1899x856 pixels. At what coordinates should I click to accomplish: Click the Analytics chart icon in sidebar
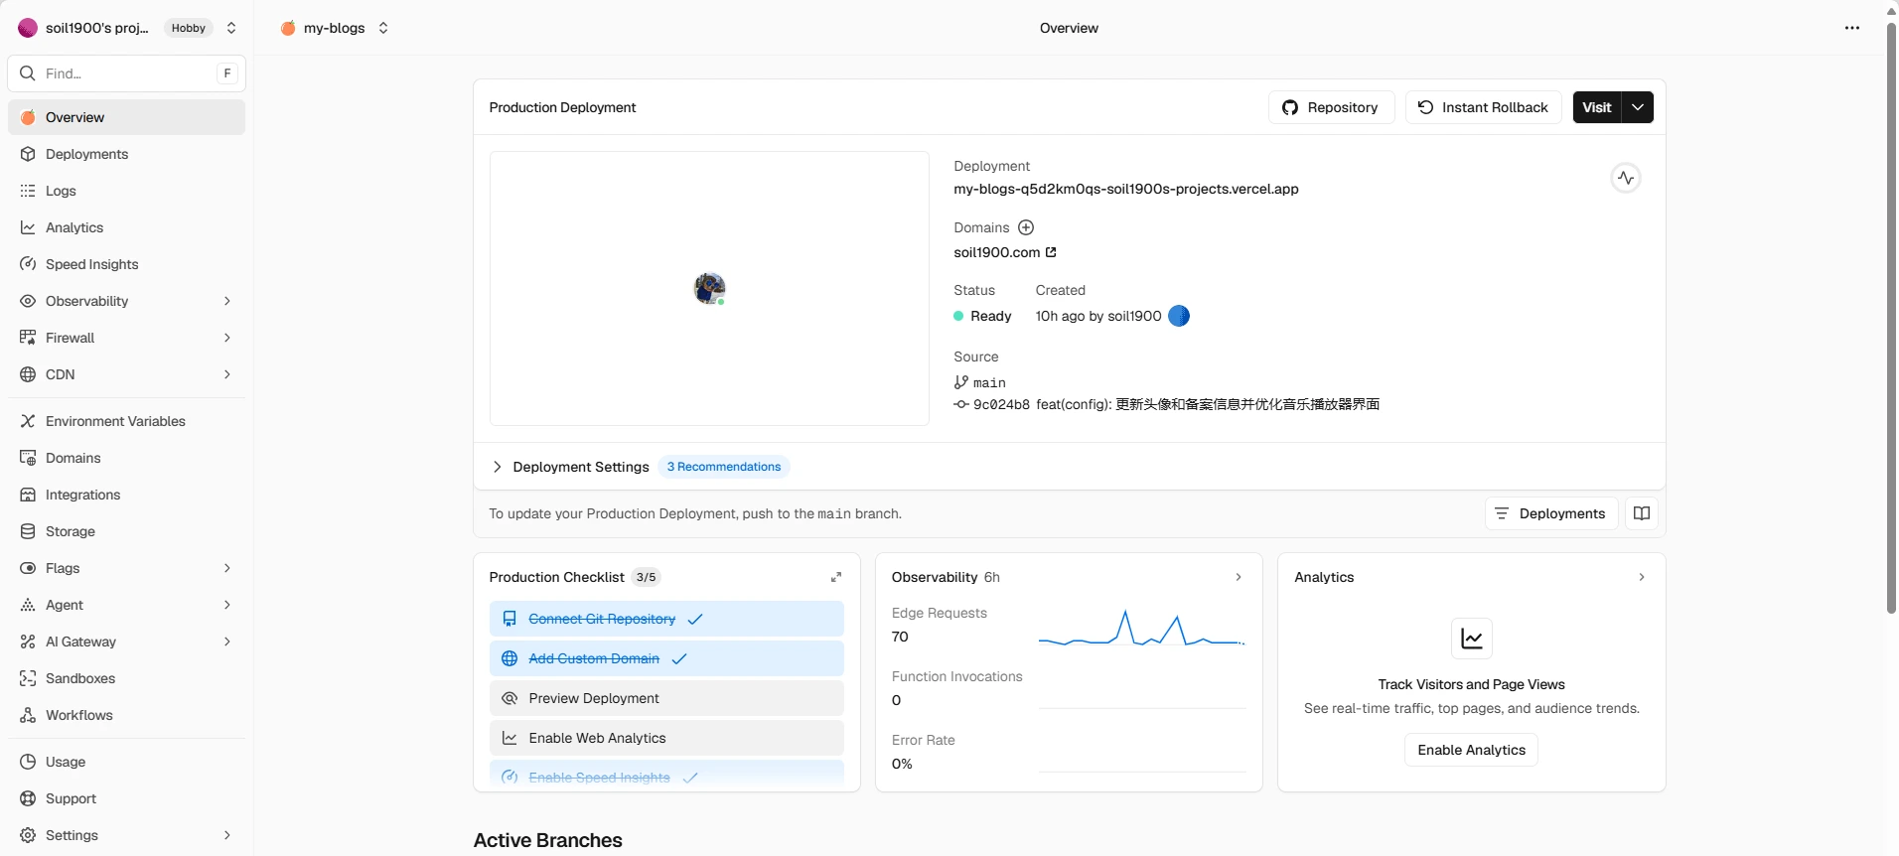point(28,227)
